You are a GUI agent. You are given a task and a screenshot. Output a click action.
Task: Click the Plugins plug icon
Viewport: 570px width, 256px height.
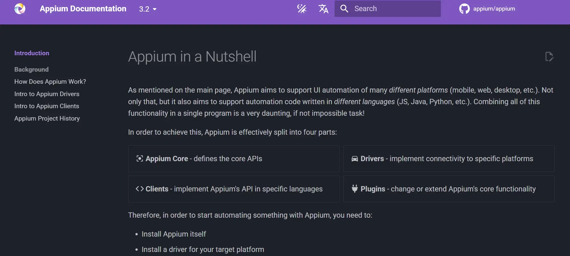pos(355,189)
